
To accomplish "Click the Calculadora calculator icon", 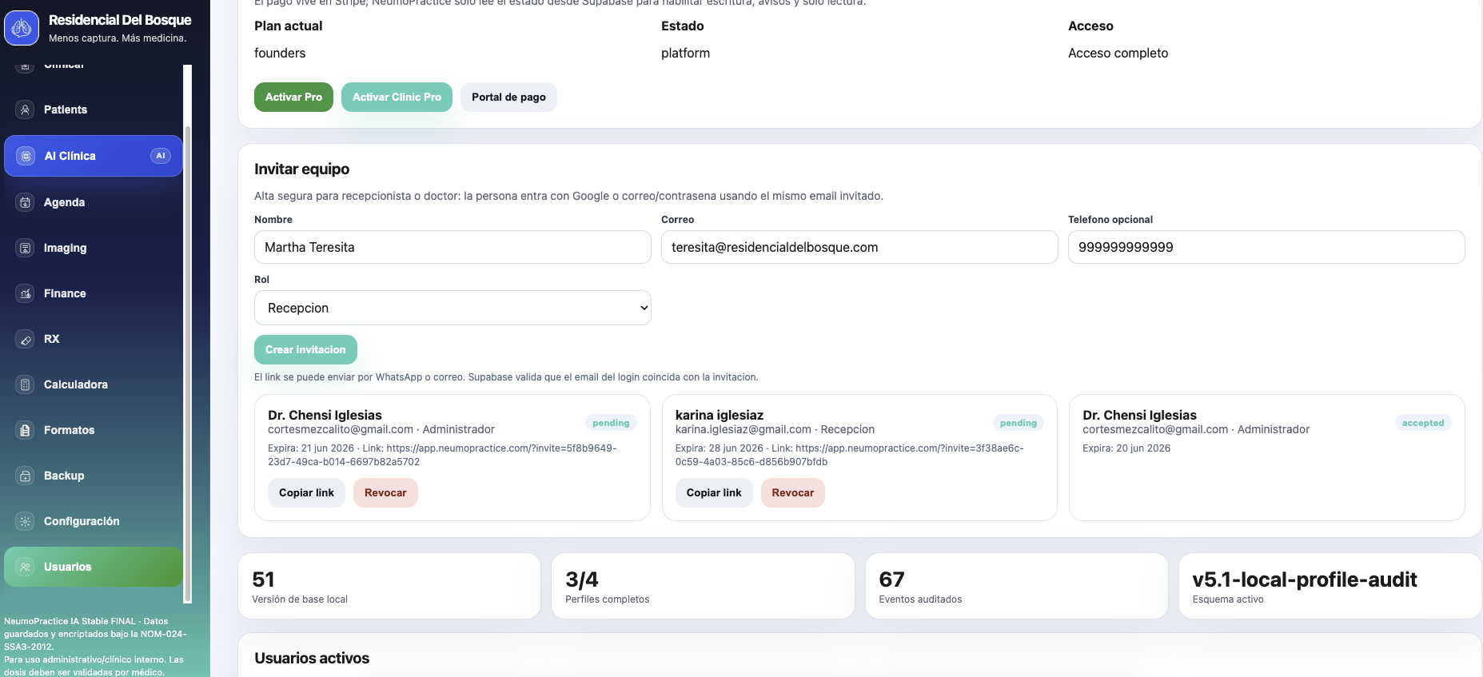I will [x=25, y=384].
